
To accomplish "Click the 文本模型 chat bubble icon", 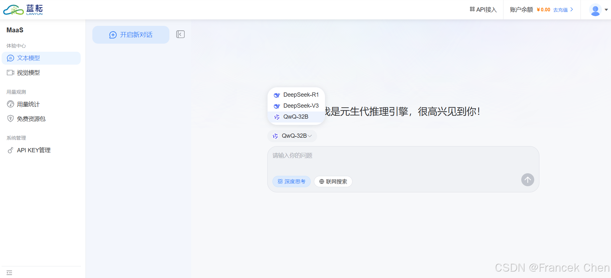I will pyautogui.click(x=10, y=58).
